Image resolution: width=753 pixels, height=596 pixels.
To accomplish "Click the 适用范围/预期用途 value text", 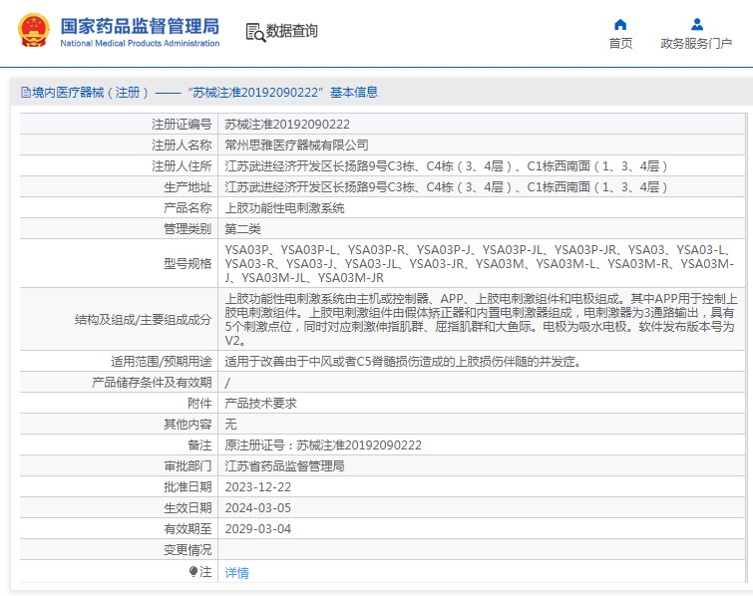I will tap(403, 362).
